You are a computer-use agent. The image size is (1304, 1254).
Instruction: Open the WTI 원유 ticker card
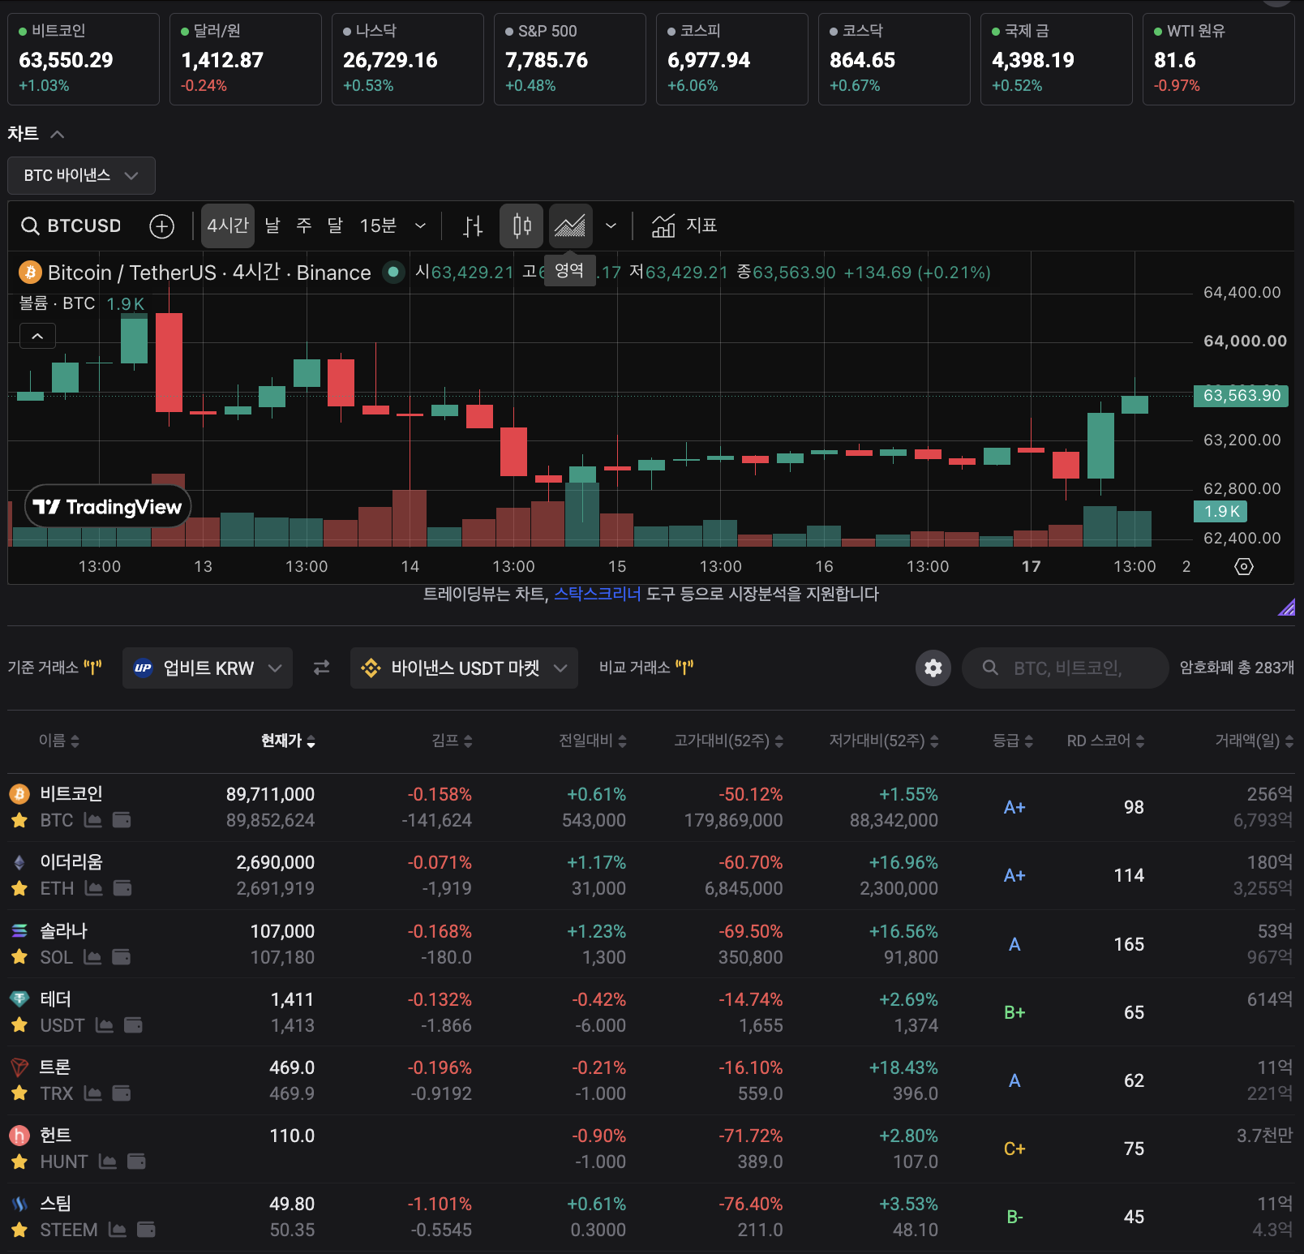(x=1219, y=59)
